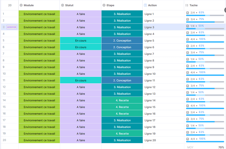Toggle the checklist box in row 15 Tache

point(187,106)
